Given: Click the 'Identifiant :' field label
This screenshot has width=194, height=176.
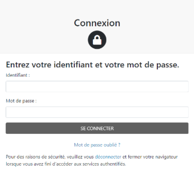Looking at the screenshot, I should pyautogui.click(x=18, y=75).
